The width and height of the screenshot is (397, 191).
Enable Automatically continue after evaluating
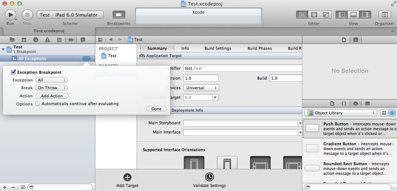pyautogui.click(x=38, y=104)
